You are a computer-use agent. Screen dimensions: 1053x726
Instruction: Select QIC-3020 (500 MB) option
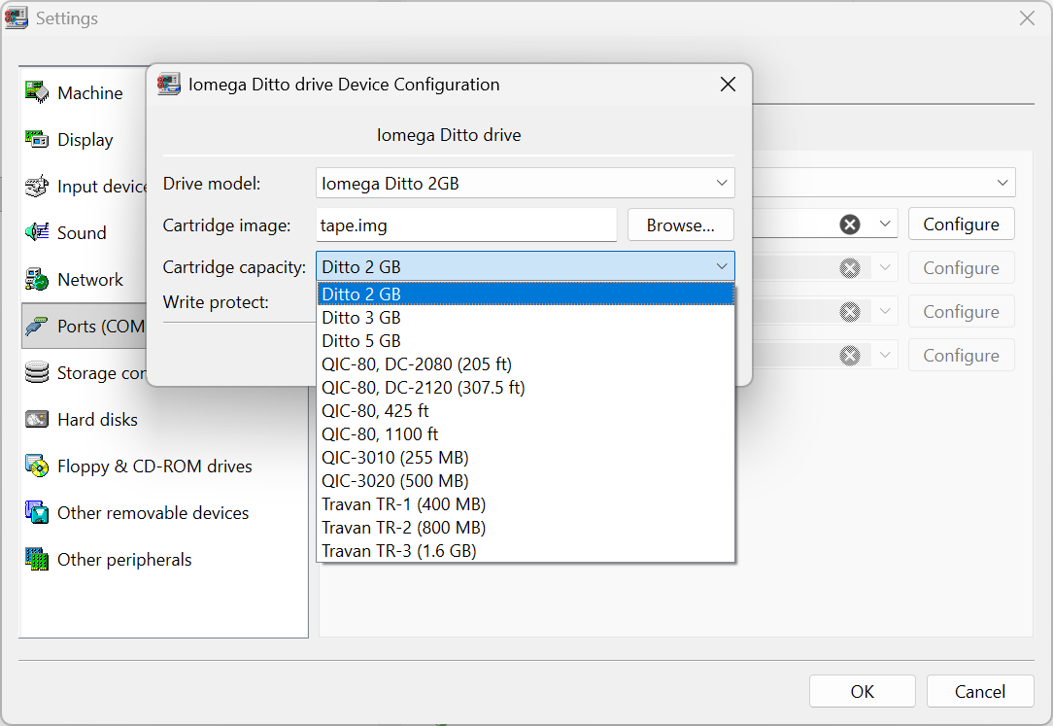click(526, 481)
